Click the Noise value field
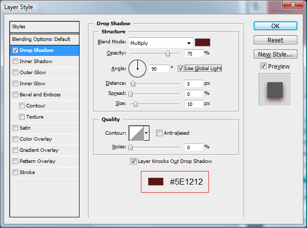 tap(193, 147)
